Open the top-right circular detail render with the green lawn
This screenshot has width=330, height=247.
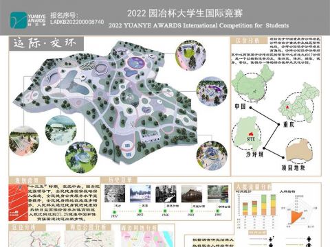[x=190, y=55]
